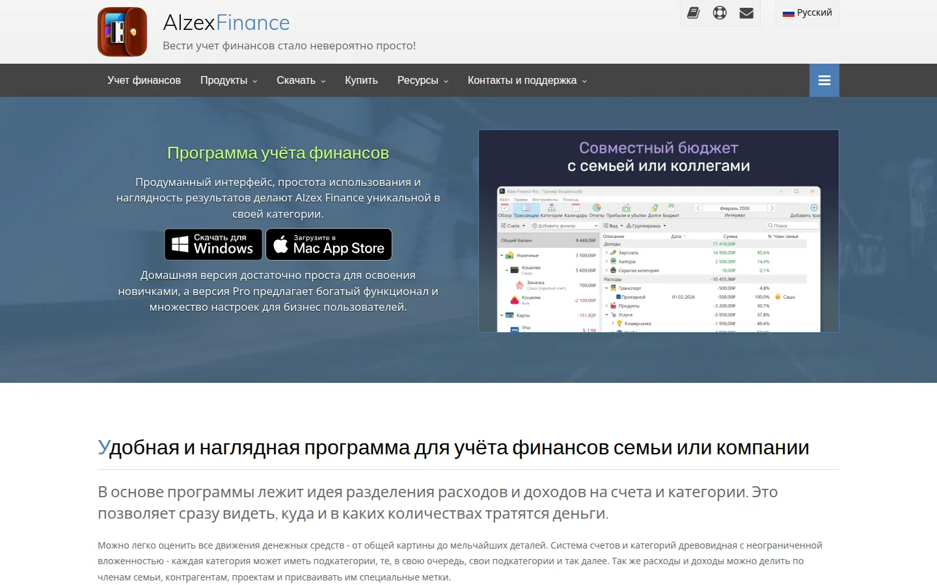Open the book documentation icon in header
Viewport: 937px width, 585px height.
point(693,12)
